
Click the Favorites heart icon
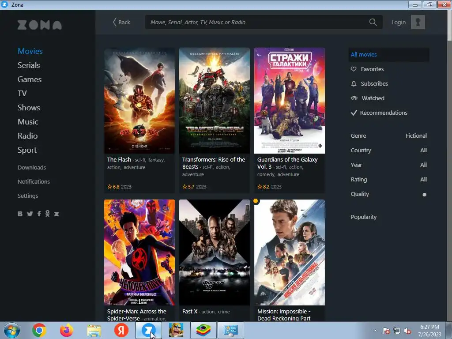354,69
